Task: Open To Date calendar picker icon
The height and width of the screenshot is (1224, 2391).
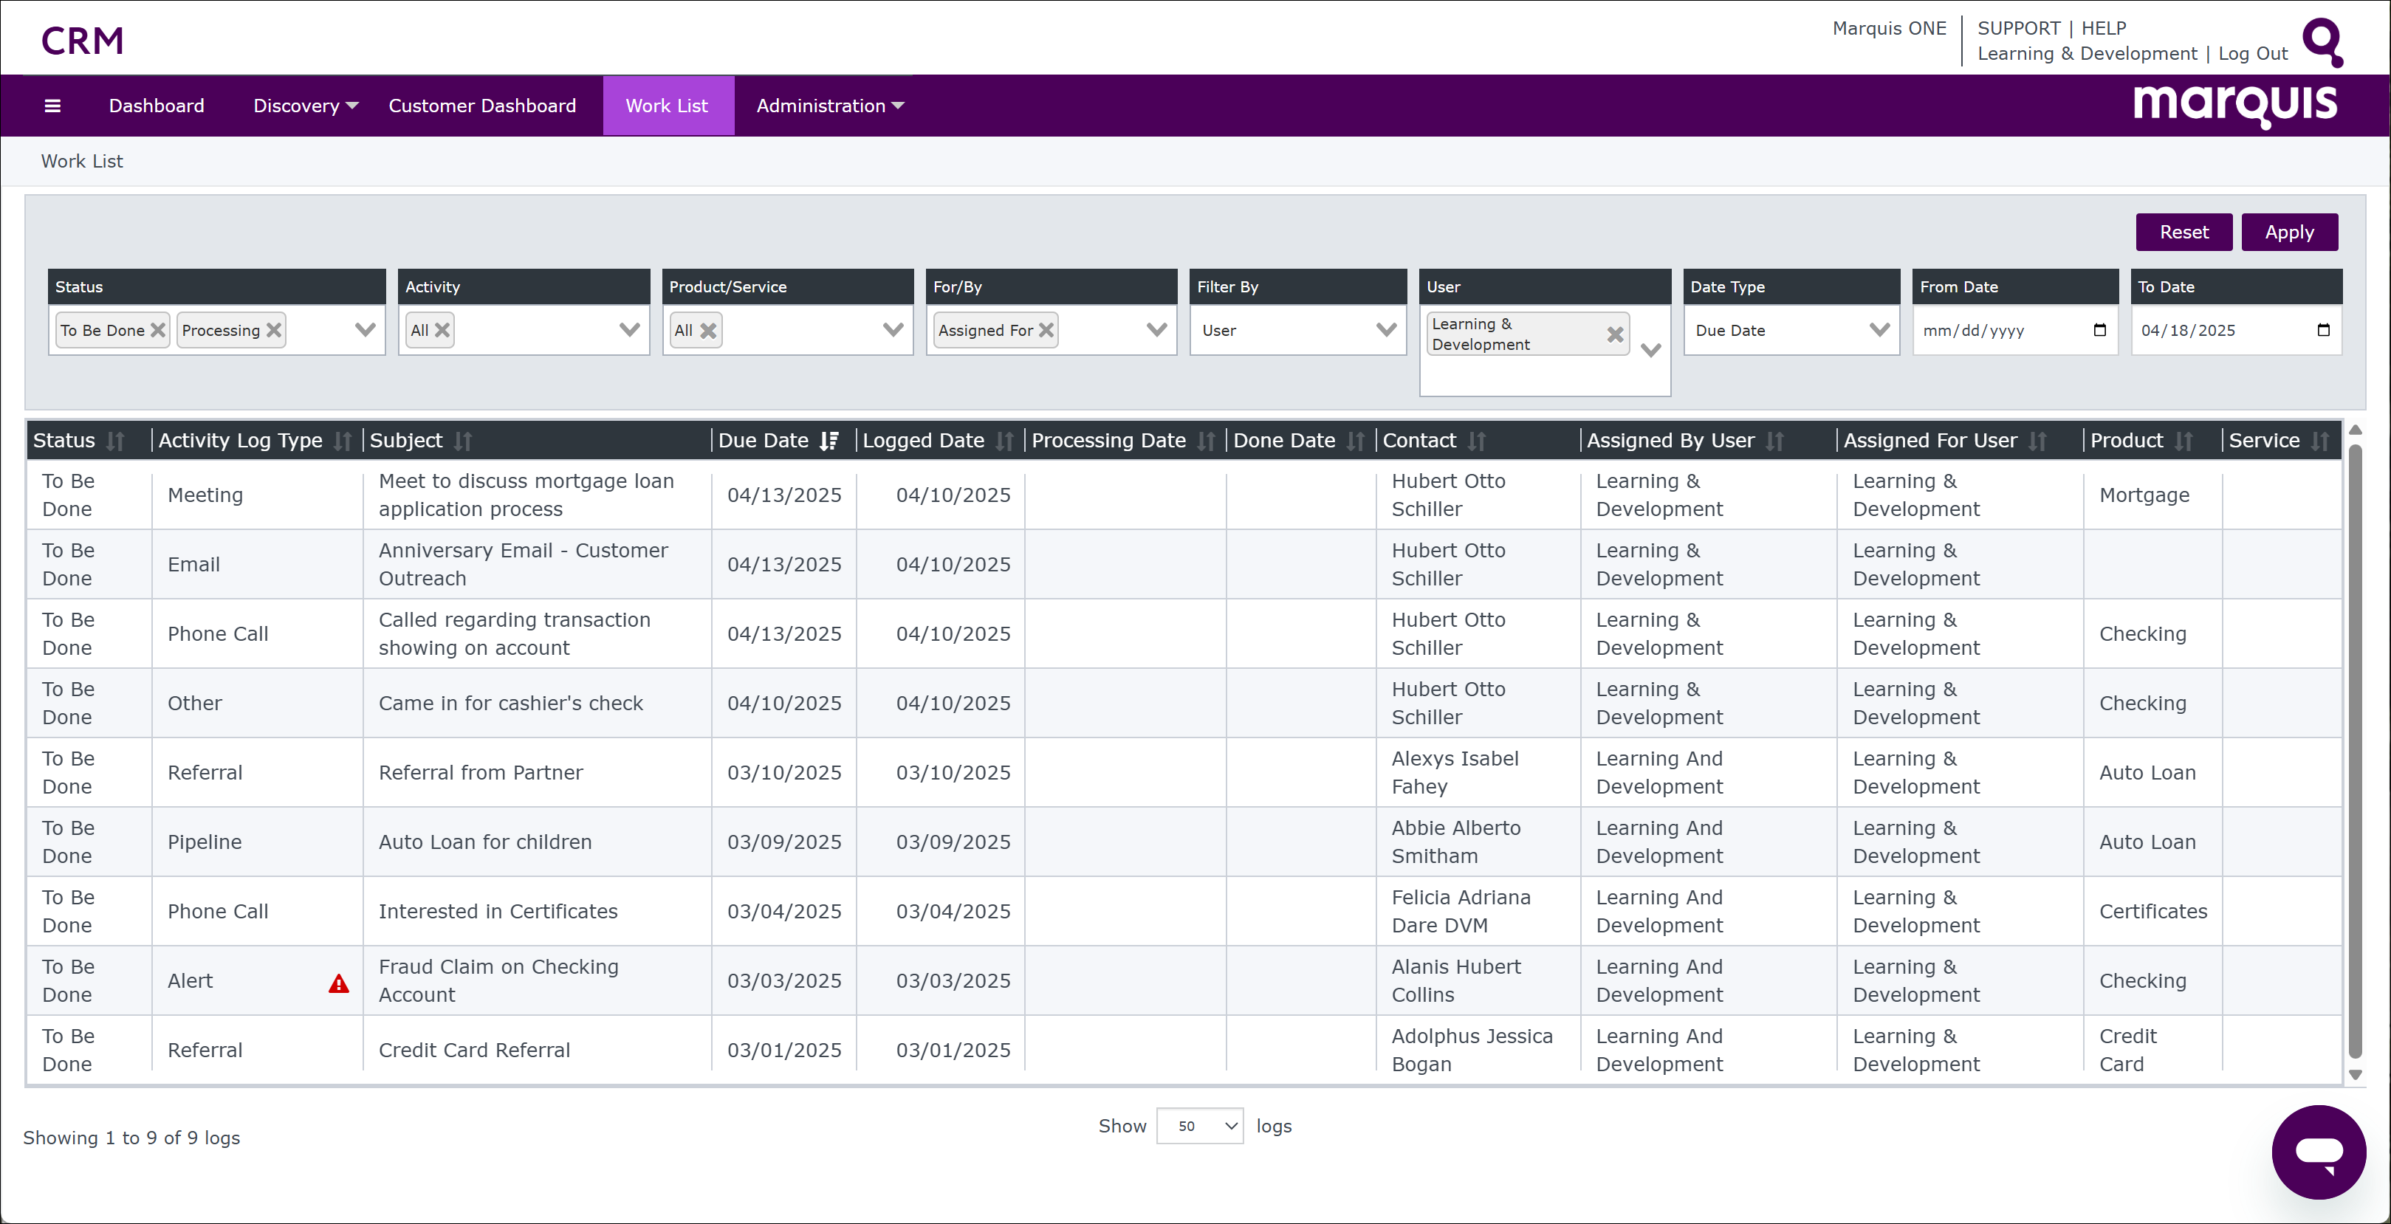Action: pyautogui.click(x=2323, y=330)
